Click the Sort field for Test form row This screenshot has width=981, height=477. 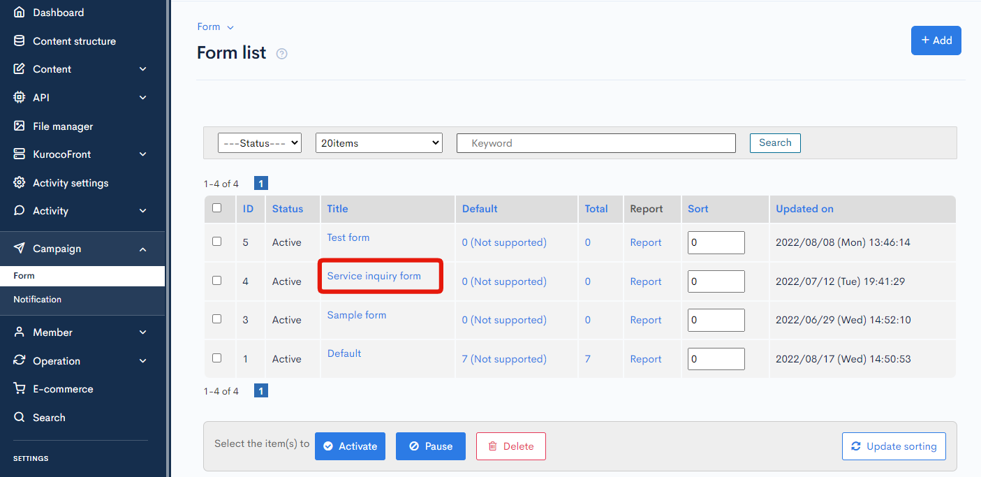[716, 242]
